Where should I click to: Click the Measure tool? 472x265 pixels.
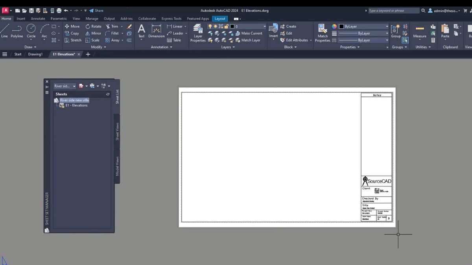[420, 31]
